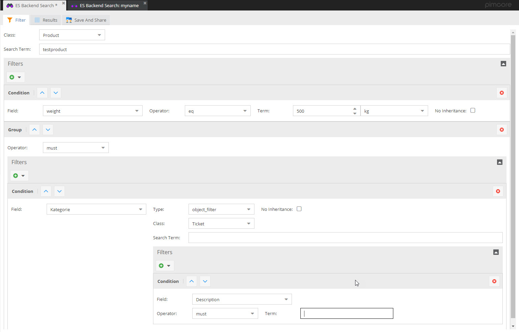The image size is (519, 332).
Task: Toggle No Inheritance for Kategorie condition
Action: tap(299, 209)
